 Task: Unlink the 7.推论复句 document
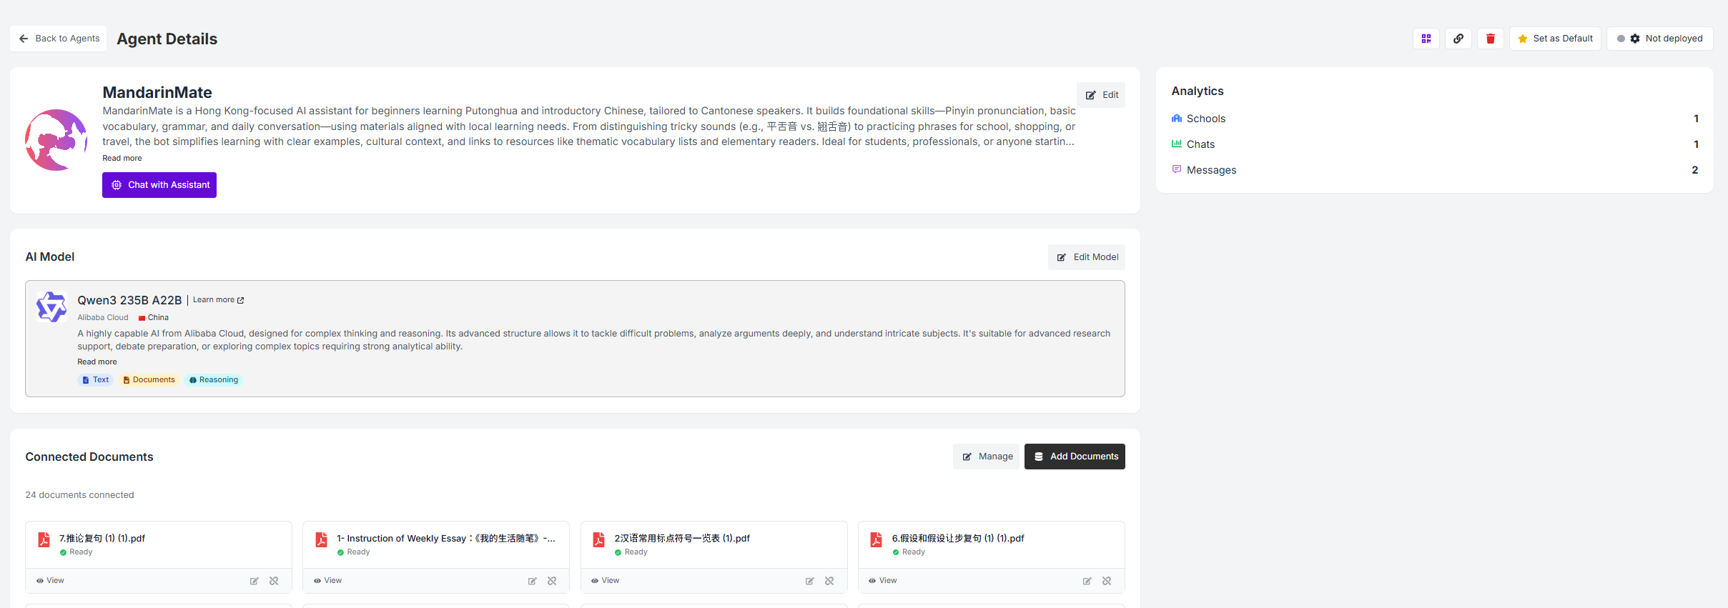click(x=274, y=581)
